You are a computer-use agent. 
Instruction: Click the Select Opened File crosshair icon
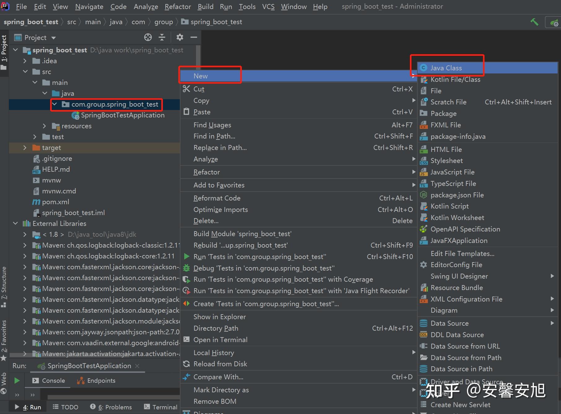[x=148, y=37]
